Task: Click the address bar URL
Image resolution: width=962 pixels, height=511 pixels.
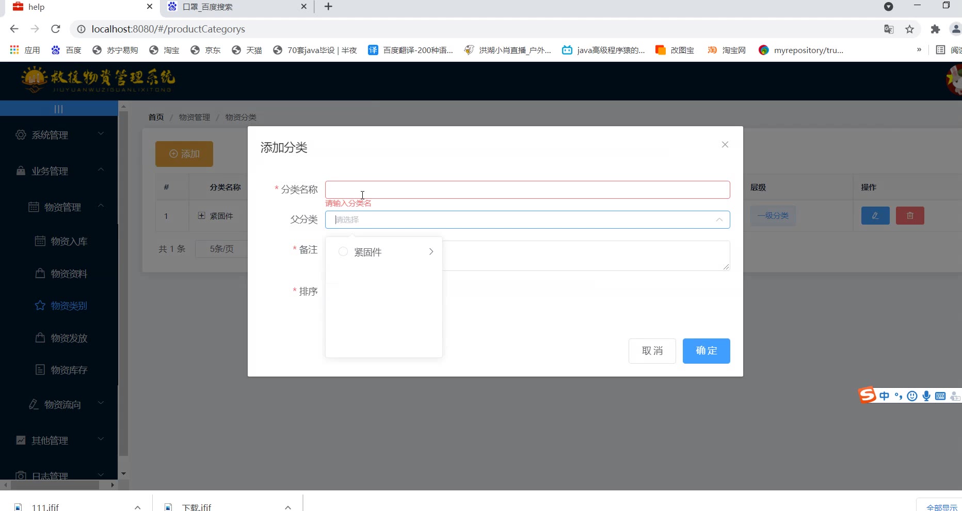Action: click(168, 29)
